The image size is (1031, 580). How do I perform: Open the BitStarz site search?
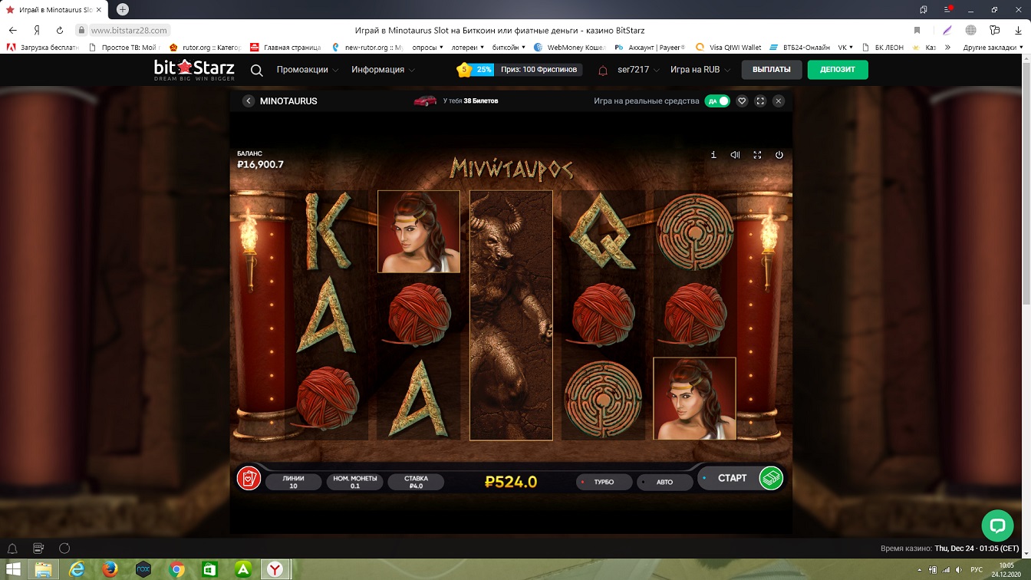257,70
